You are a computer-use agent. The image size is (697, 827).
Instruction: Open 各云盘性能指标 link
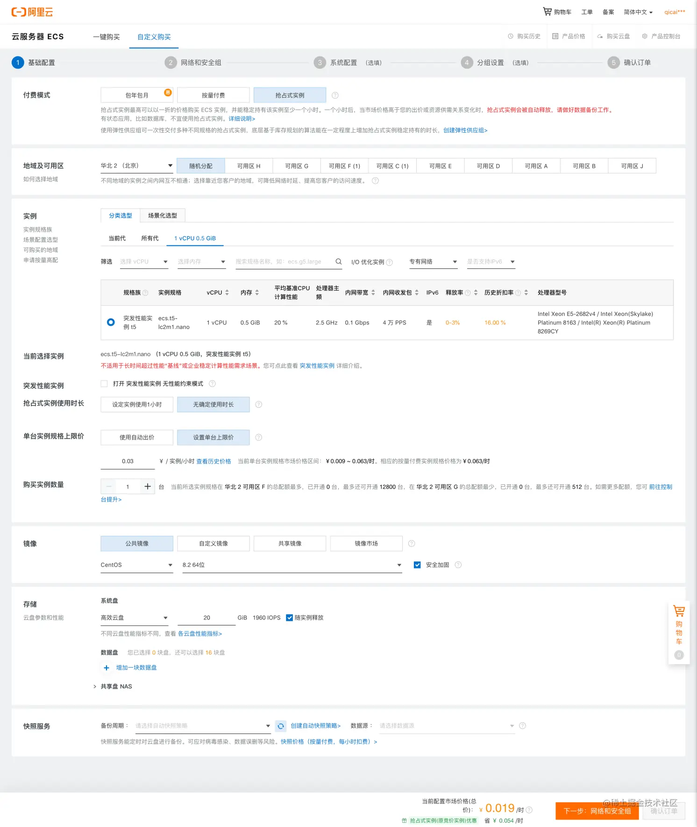click(200, 633)
